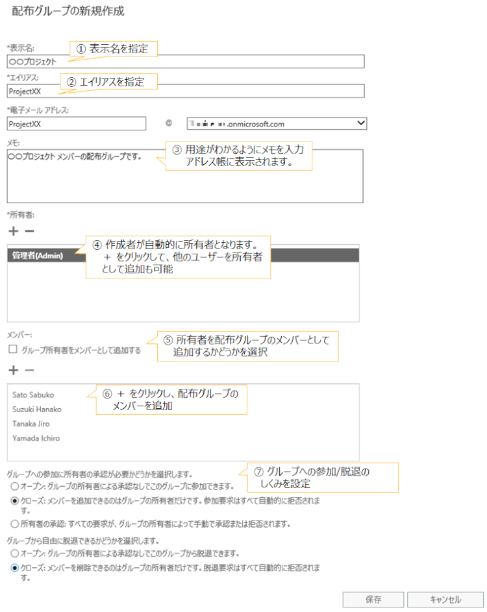487x612 pixels.
Task: Select Yamada Ichiro in members list
Action: (x=36, y=438)
